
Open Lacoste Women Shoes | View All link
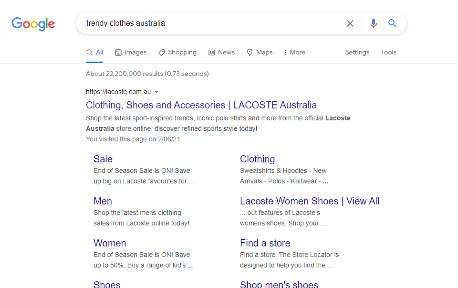point(310,201)
